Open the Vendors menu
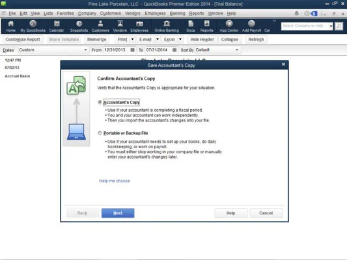Image resolution: width=347 pixels, height=260 pixels. (x=133, y=14)
